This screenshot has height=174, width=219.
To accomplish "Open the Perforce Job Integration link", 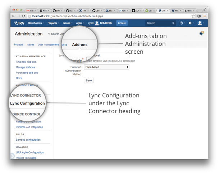I will point(29,127).
